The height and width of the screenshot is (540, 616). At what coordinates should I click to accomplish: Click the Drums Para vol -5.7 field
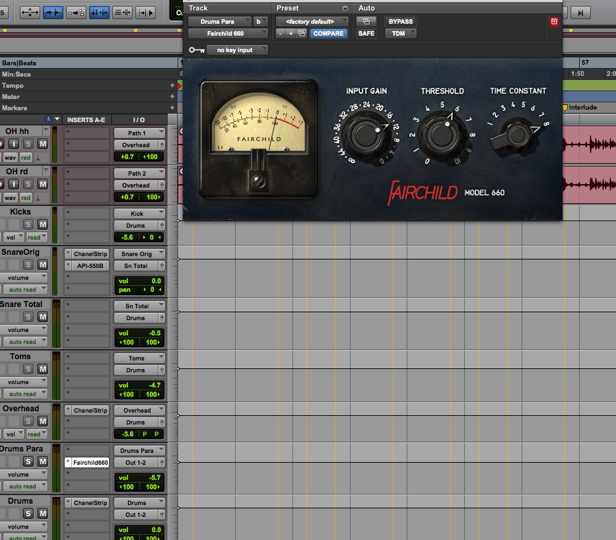click(x=139, y=477)
